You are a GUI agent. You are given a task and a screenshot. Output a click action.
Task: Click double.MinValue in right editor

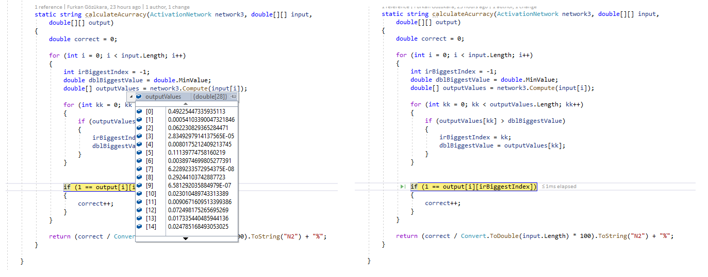[528, 80]
